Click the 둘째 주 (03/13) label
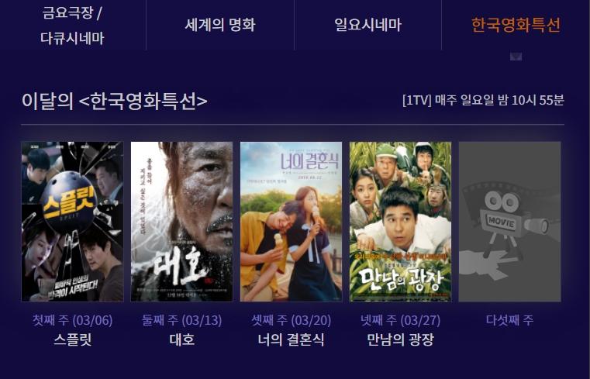The height and width of the screenshot is (379, 590). click(181, 320)
